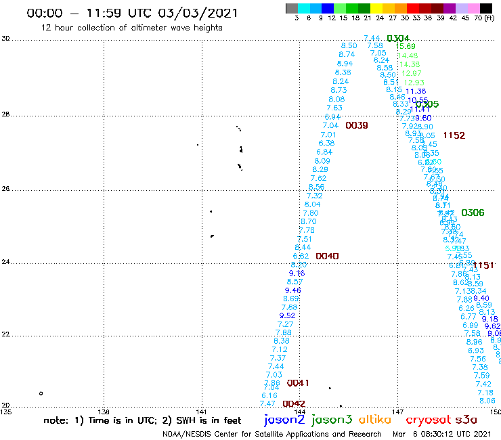This screenshot has height=440, width=501.
Task: Click the 0039 time marker
Action: coord(357,126)
